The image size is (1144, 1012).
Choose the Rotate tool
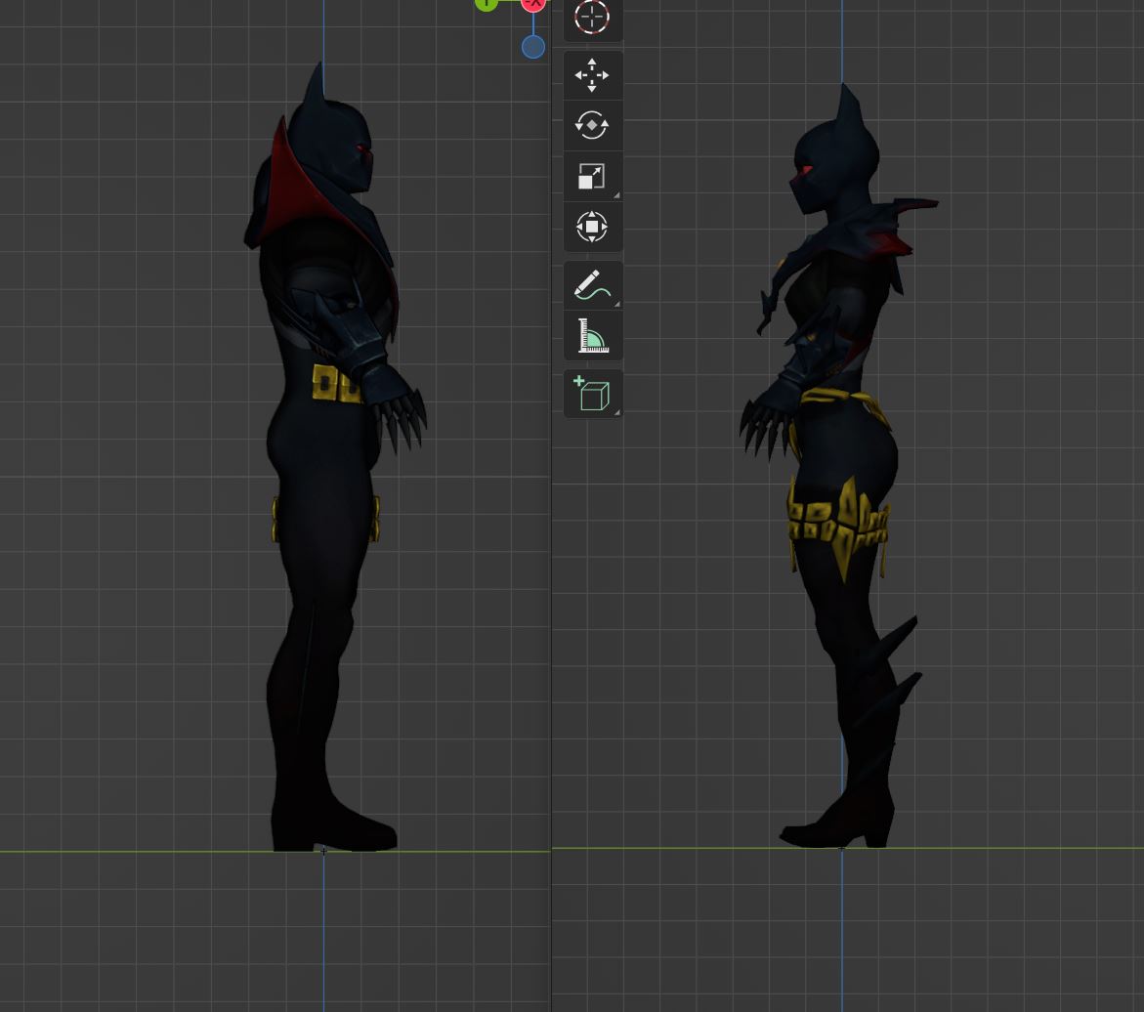[x=592, y=125]
